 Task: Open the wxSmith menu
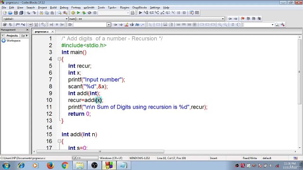pos(89,8)
